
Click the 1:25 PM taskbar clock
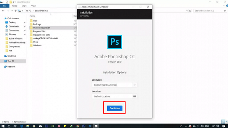pyautogui.click(x=215, y=126)
